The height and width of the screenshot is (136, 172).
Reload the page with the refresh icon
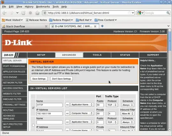pyautogui.click(x=23, y=13)
